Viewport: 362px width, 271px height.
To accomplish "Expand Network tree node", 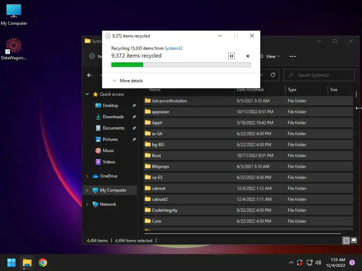I will coord(87,204).
